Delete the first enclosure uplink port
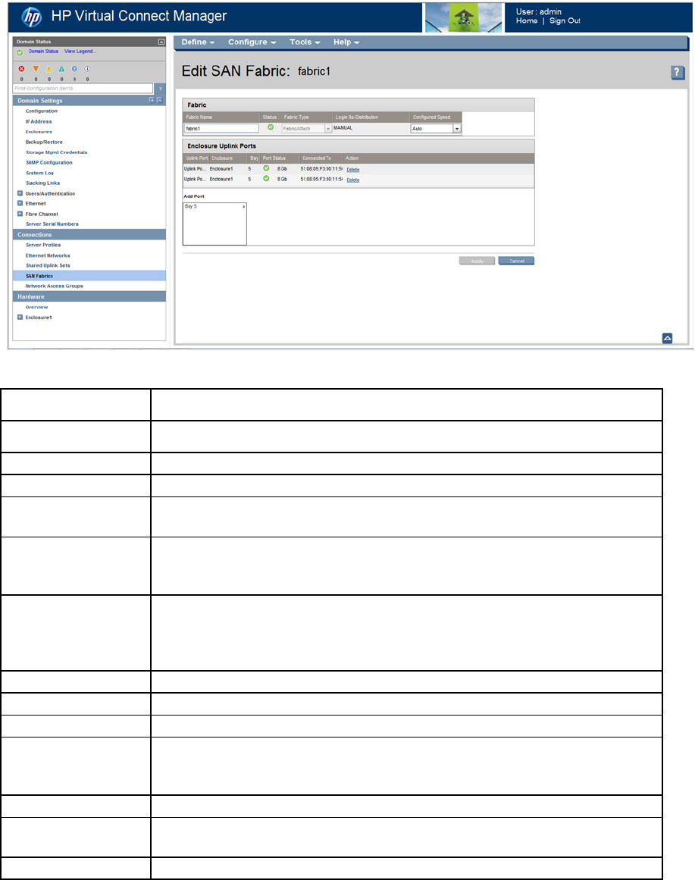 353,170
